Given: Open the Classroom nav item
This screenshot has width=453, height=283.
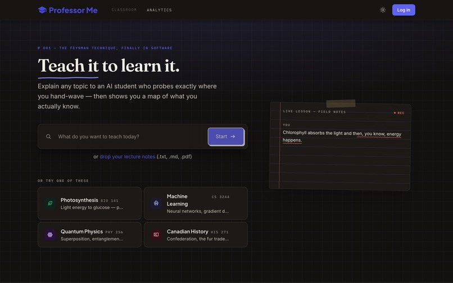Looking at the screenshot, I should point(124,10).
